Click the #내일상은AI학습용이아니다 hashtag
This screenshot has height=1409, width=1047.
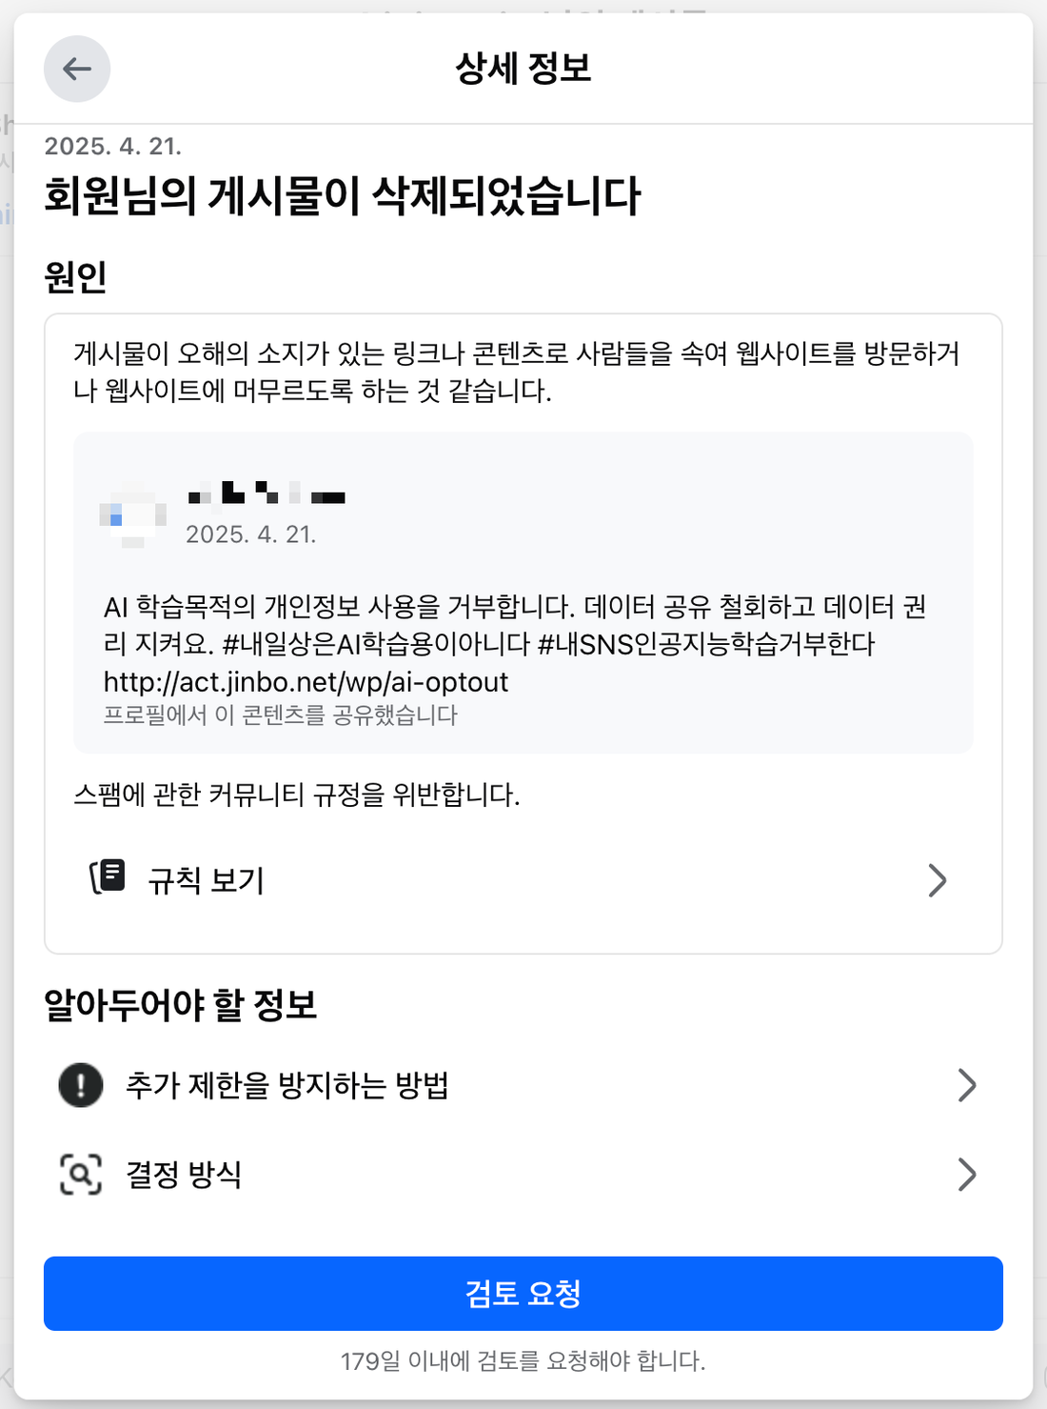375,644
